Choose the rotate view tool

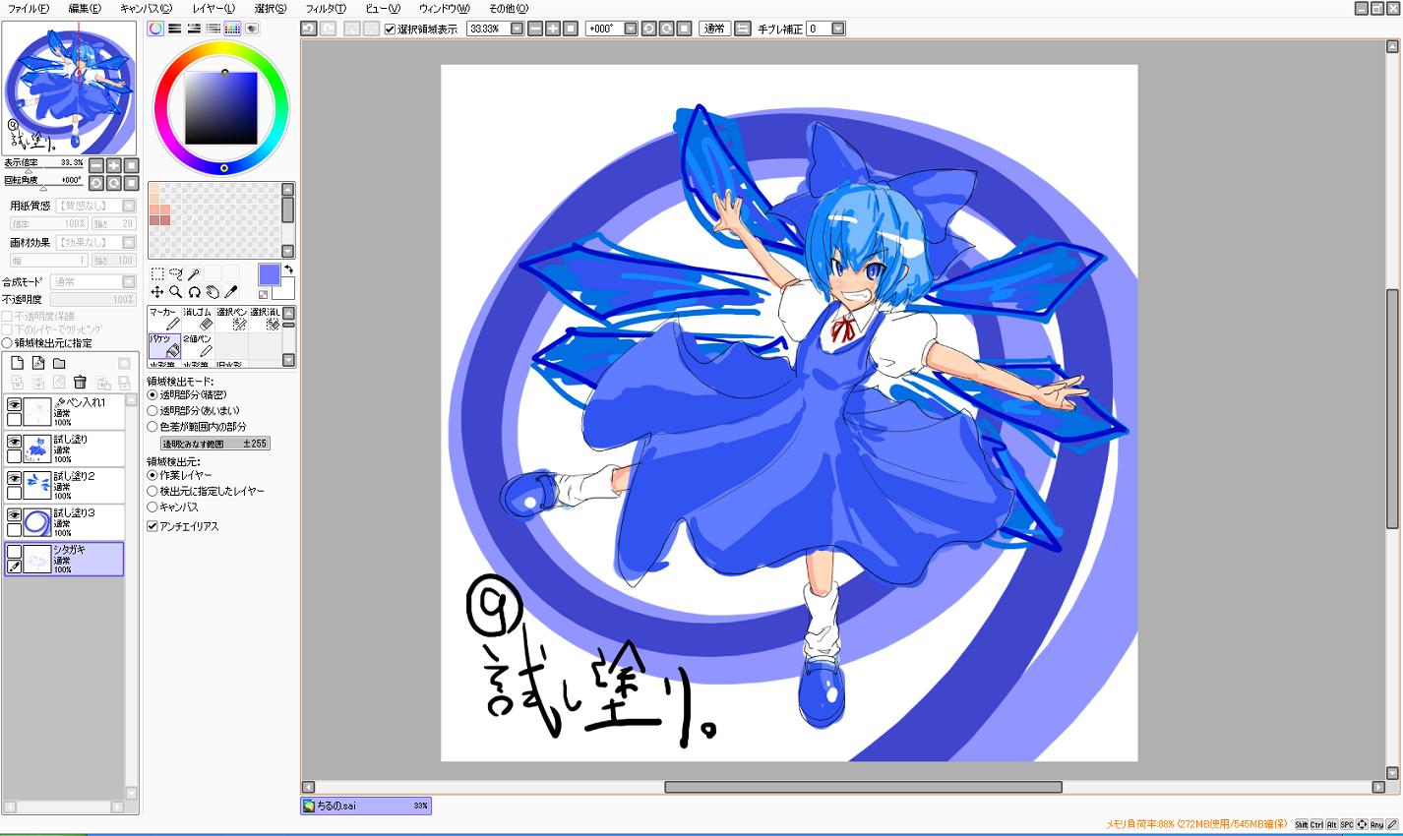[x=194, y=292]
